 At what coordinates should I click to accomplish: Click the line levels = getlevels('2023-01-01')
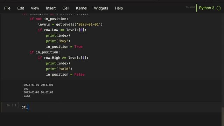[70, 24]
